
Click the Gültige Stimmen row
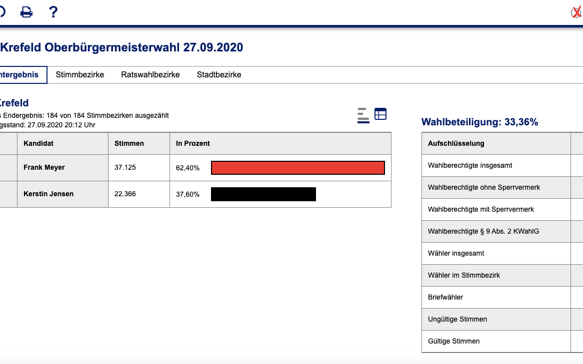[x=453, y=341]
